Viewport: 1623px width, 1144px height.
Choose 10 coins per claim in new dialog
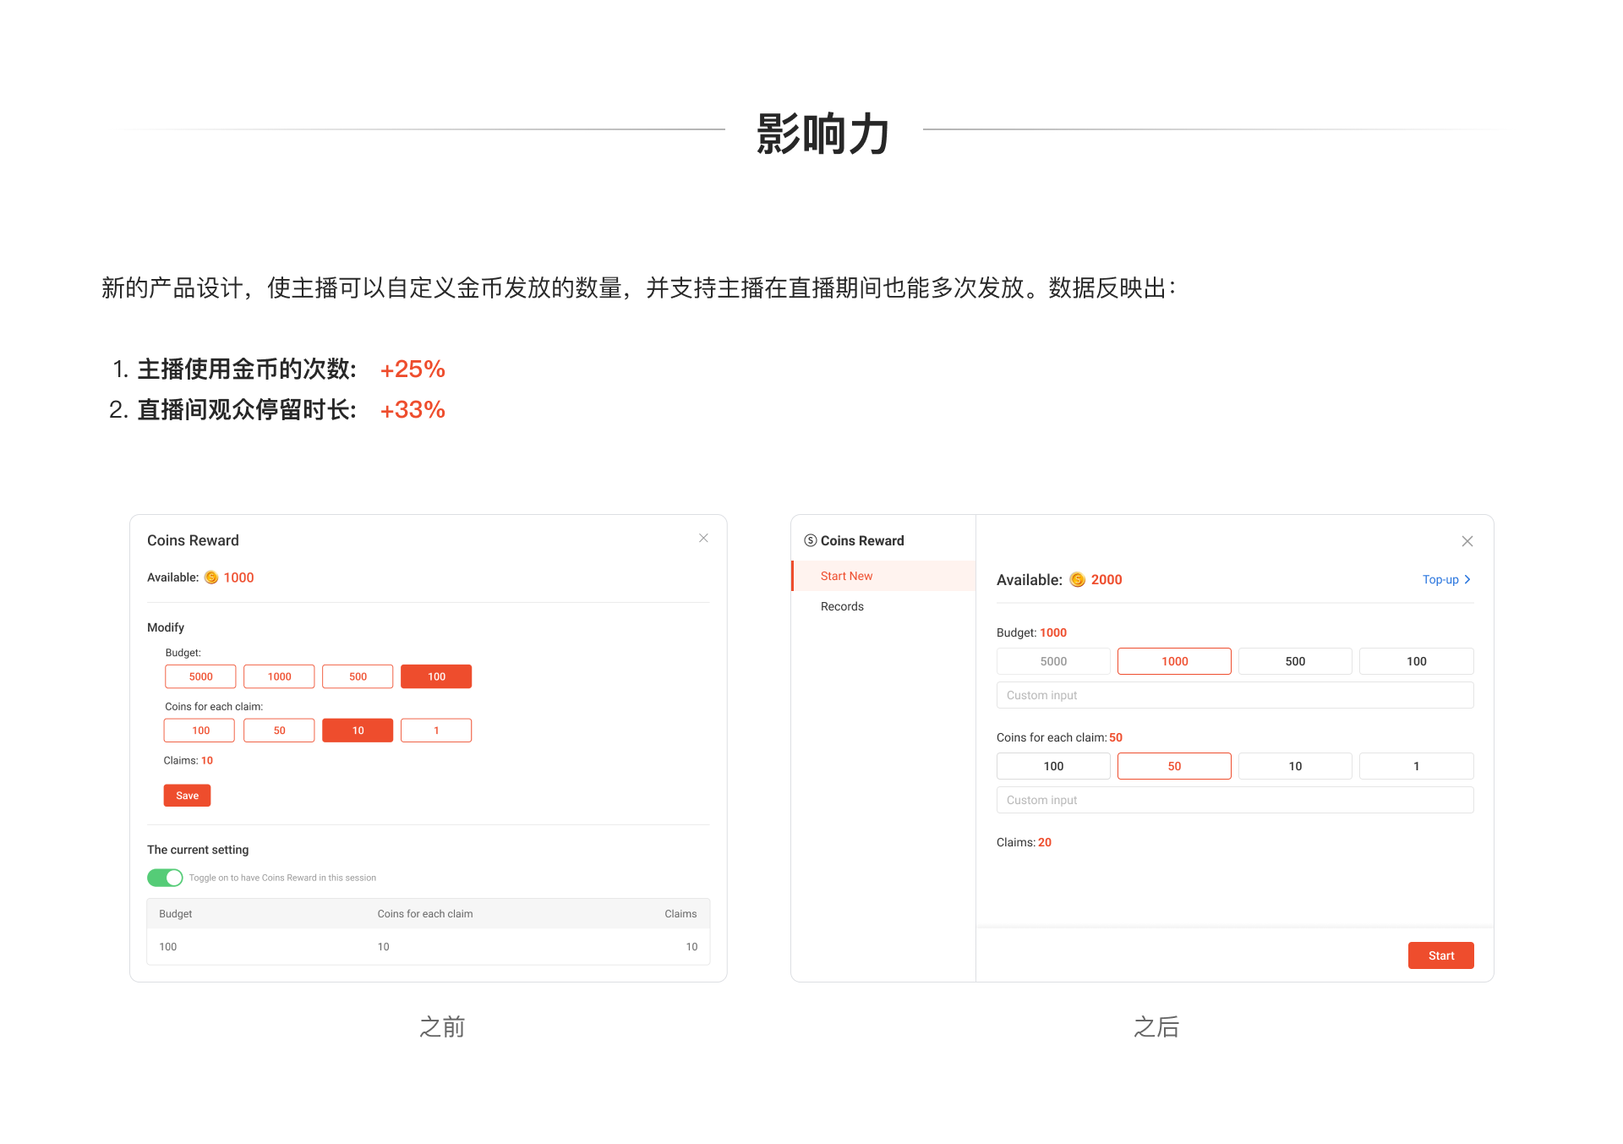coord(1295,766)
